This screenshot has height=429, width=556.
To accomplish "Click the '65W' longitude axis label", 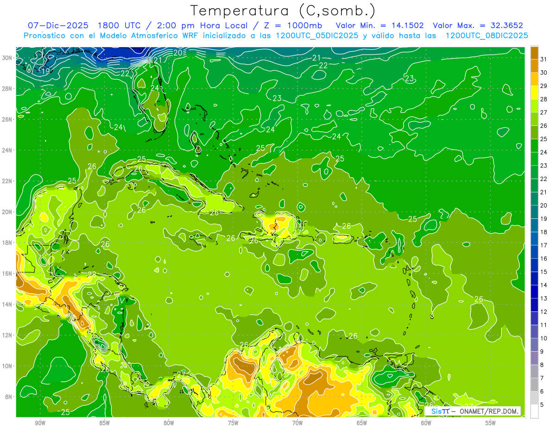I will [x=362, y=423].
